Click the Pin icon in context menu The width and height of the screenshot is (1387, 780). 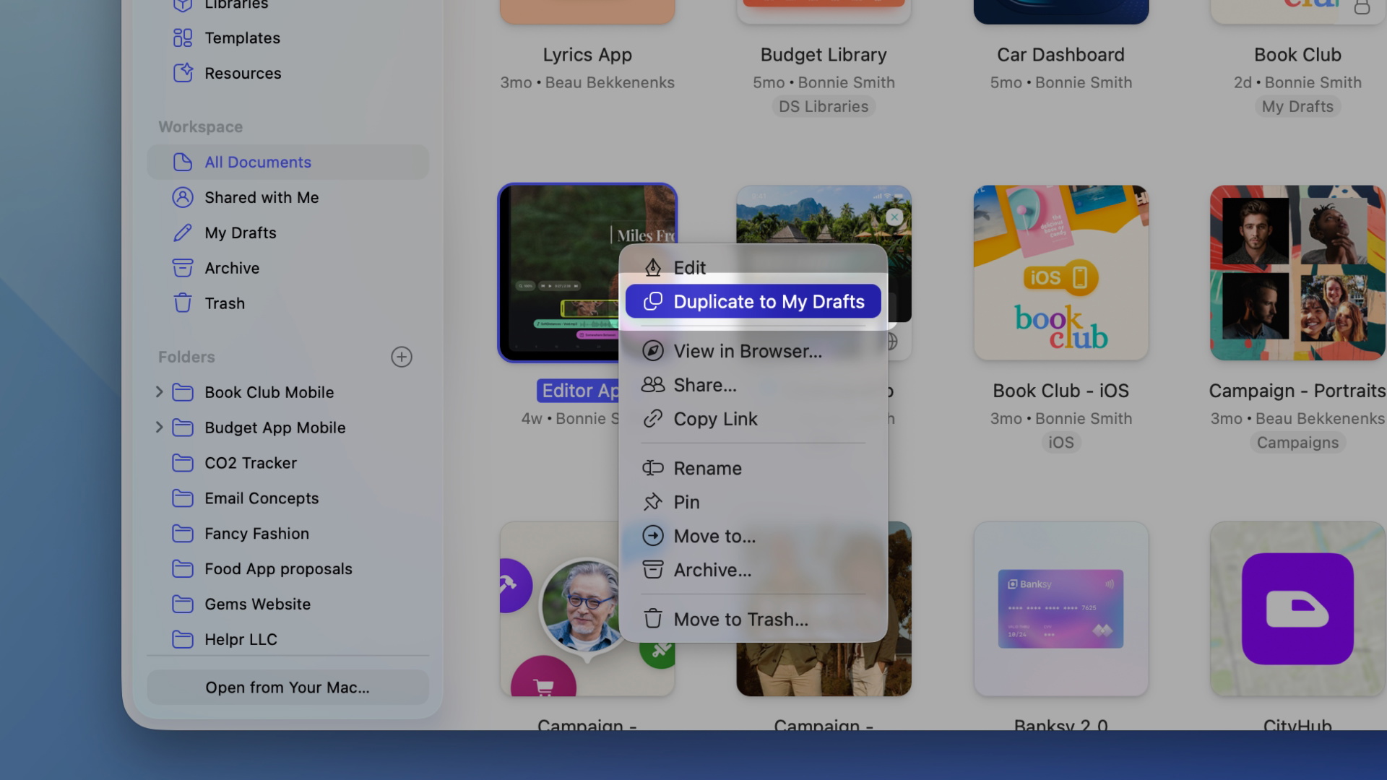[653, 502]
